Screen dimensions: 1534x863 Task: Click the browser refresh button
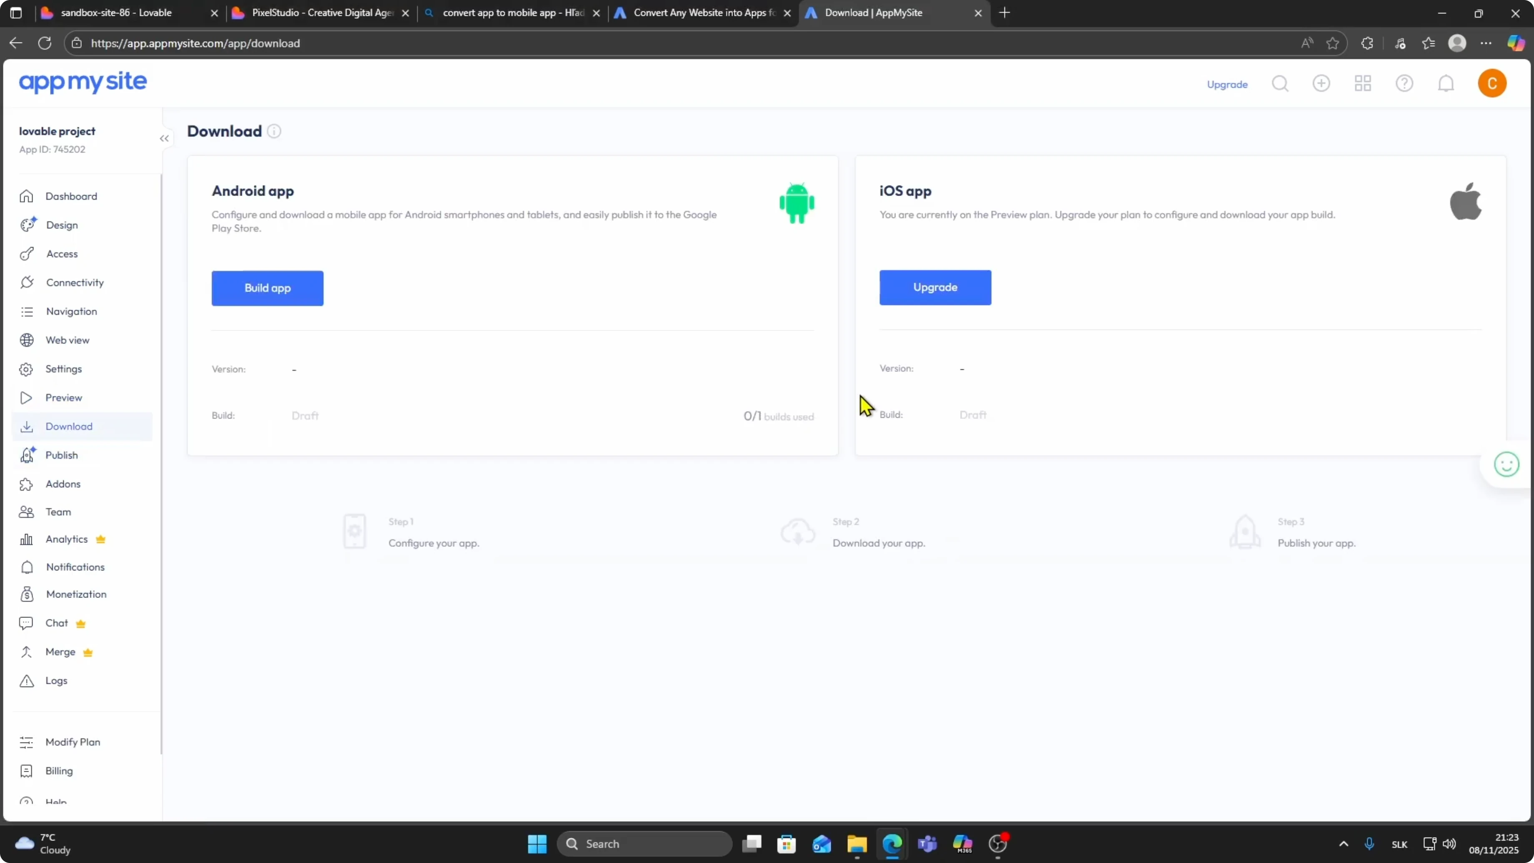point(45,43)
